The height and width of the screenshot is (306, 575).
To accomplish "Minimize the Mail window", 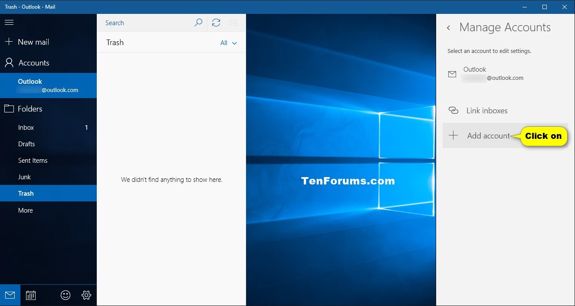I will click(525, 7).
